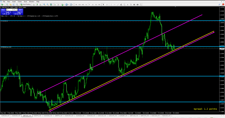The image size is (225, 118).
Task: Expand the chart Templates dropdown
Action: click(73, 5)
